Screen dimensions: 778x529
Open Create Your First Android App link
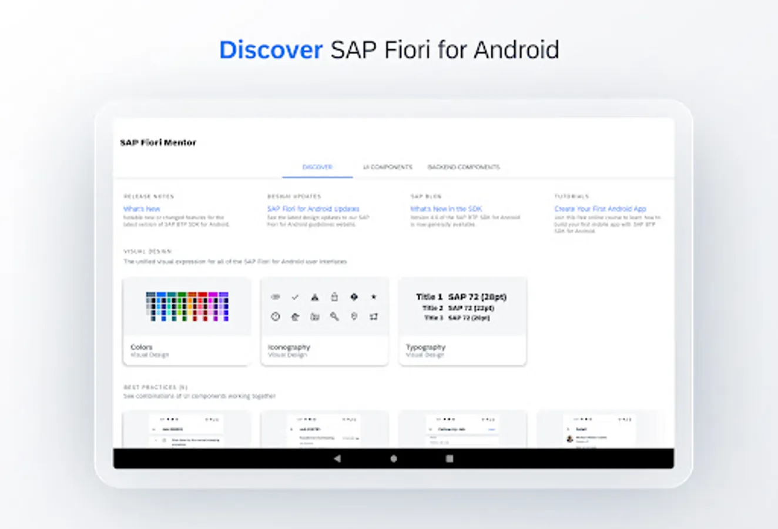(600, 209)
